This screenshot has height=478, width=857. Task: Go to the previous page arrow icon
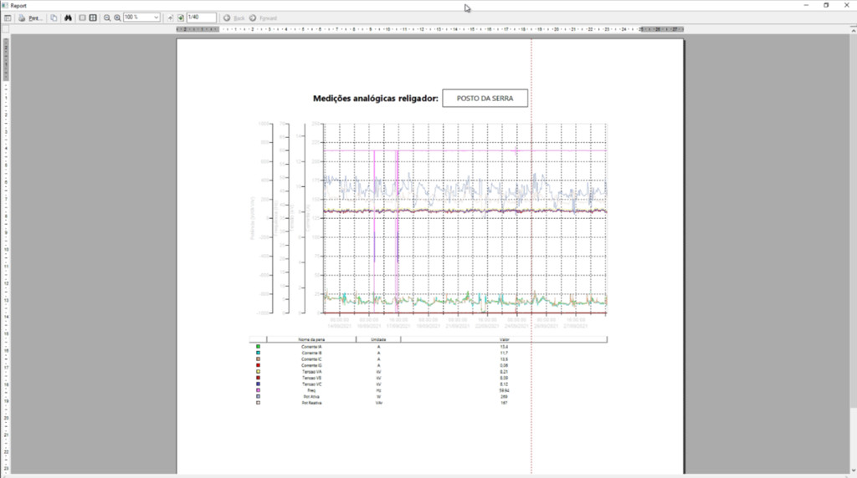170,18
